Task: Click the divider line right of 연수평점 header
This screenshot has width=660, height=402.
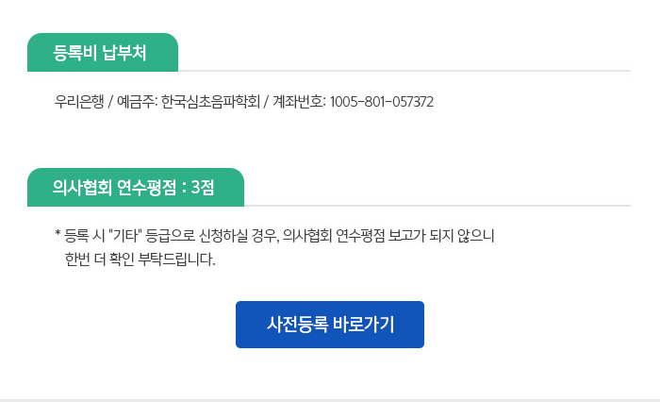Action: coord(437,206)
